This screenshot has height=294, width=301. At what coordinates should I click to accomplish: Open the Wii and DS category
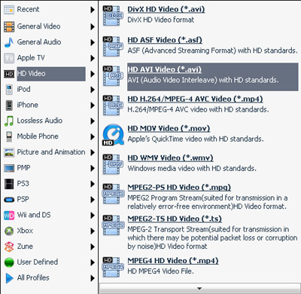point(34,215)
